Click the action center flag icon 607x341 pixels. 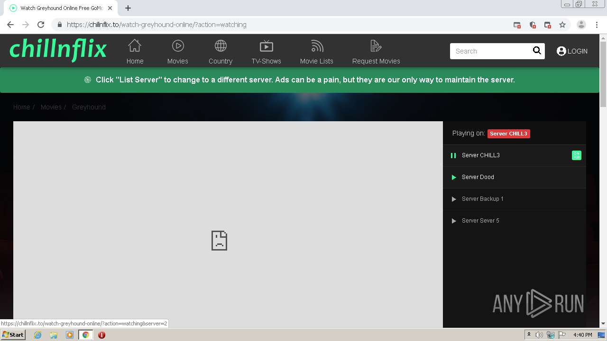(x=562, y=335)
